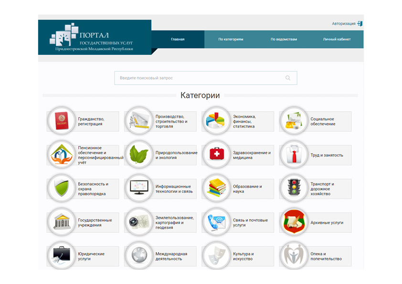Go to the По ведомствам tab

click(x=284, y=40)
